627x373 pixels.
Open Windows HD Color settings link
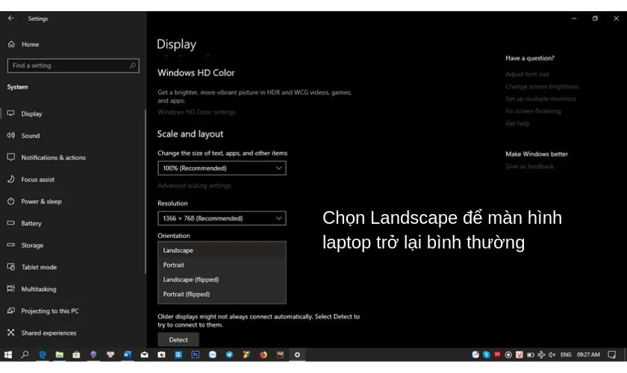click(196, 112)
